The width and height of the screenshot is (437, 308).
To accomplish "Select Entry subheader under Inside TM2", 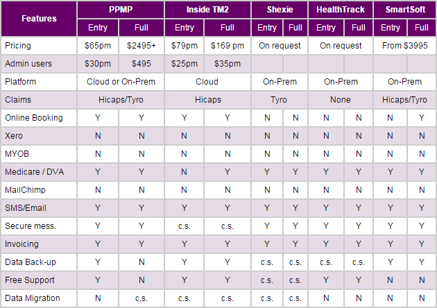I will pyautogui.click(x=185, y=28).
